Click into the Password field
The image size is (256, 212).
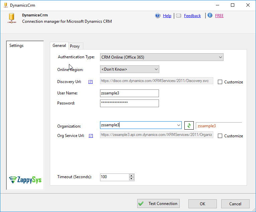[130, 103]
